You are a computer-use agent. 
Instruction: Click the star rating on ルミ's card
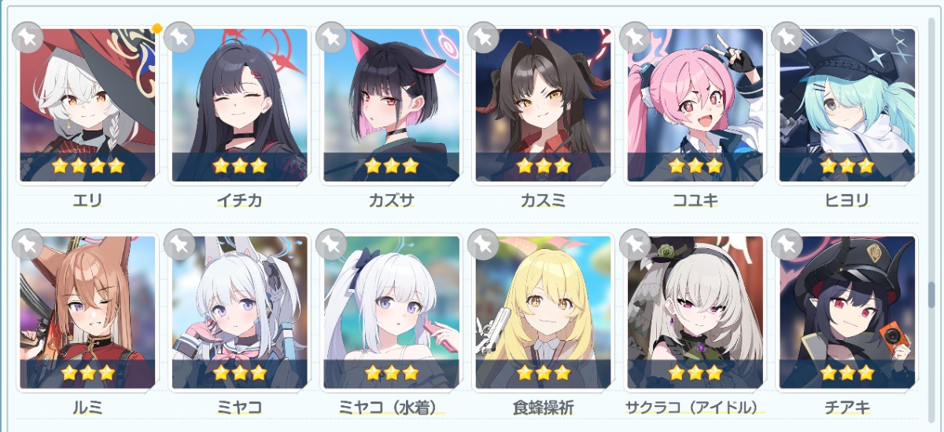[x=87, y=372]
